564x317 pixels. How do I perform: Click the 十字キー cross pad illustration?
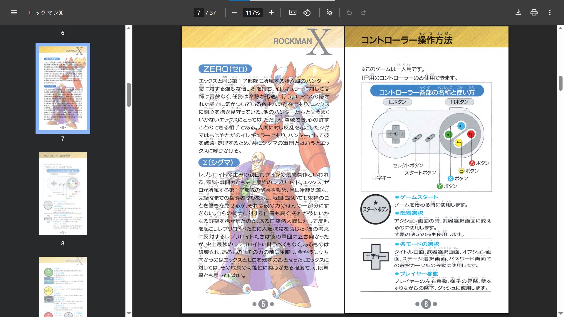376,257
